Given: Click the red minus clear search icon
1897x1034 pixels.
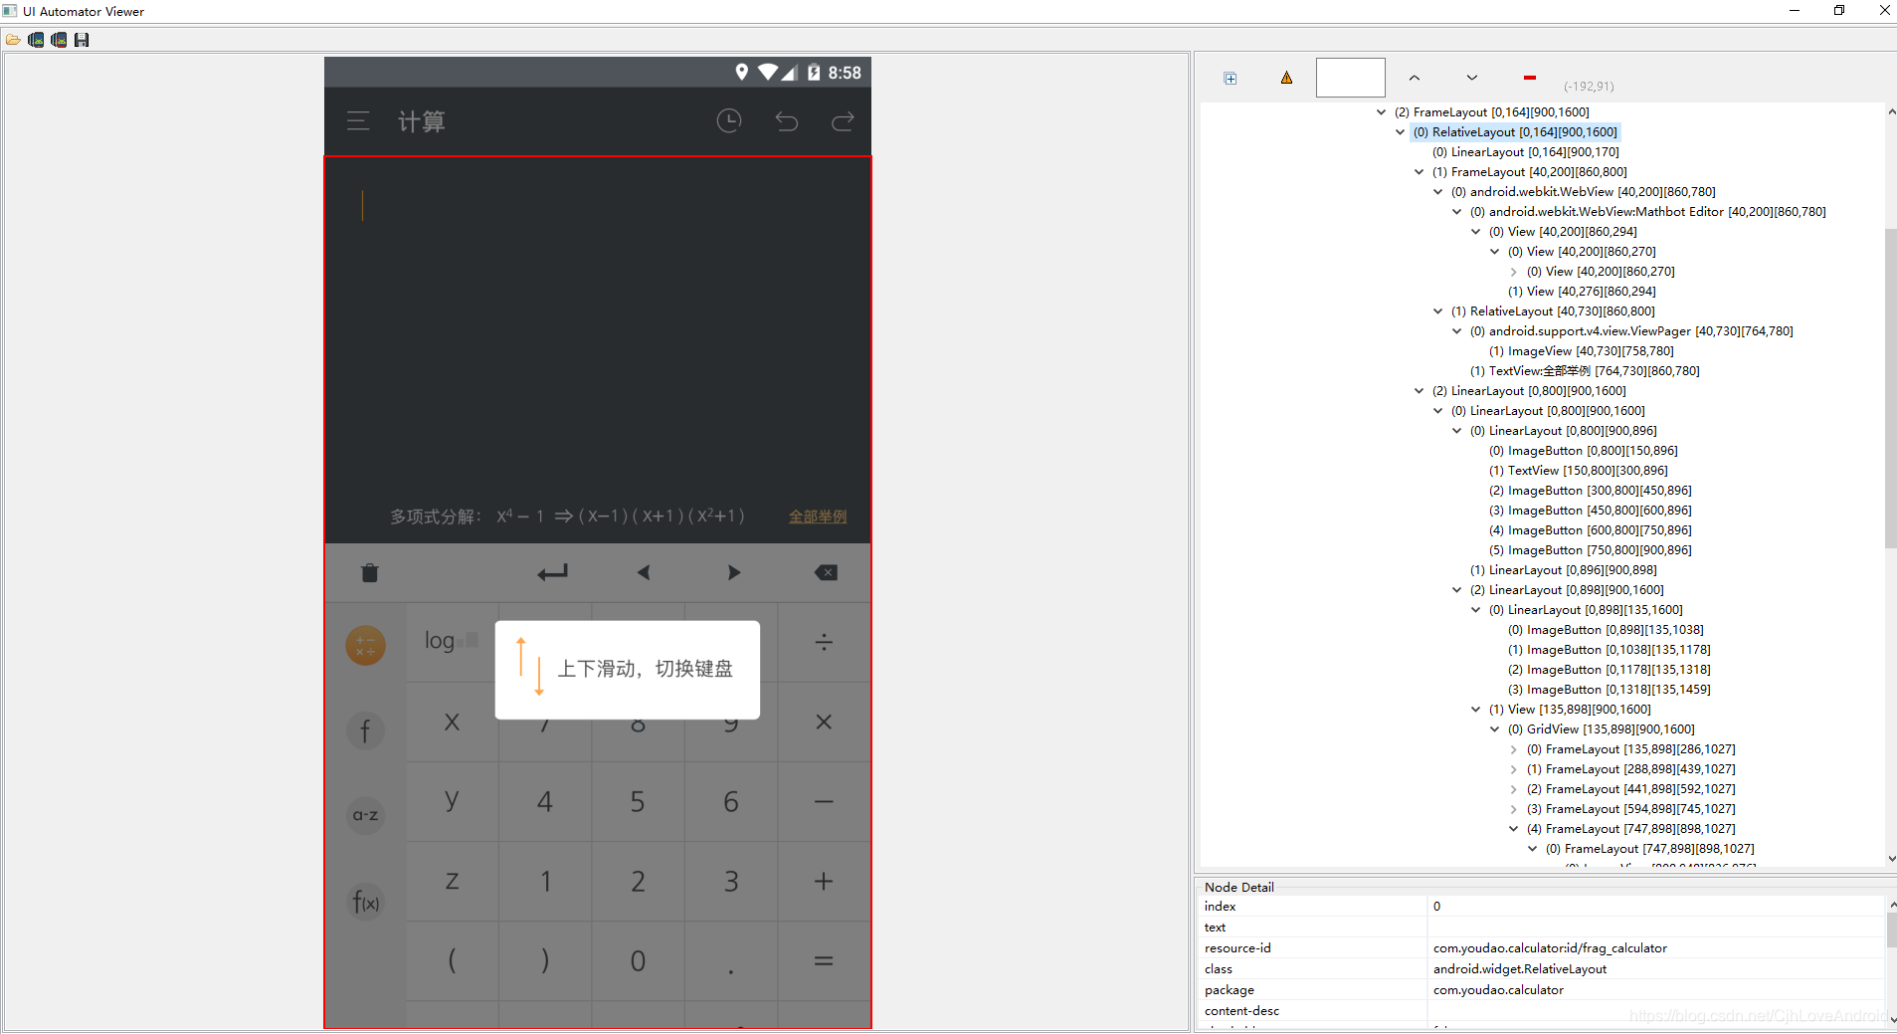Looking at the screenshot, I should pos(1529,78).
